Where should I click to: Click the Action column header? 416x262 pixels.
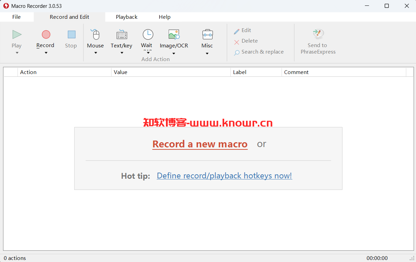click(64, 72)
